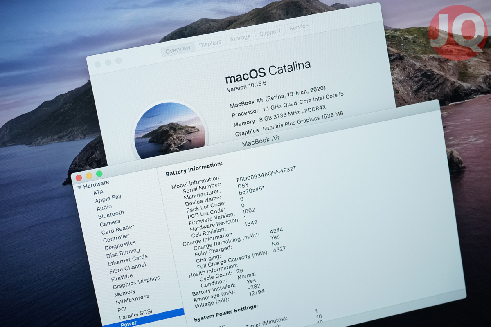
Task: Click the amperage value -282
Action: 254,287
